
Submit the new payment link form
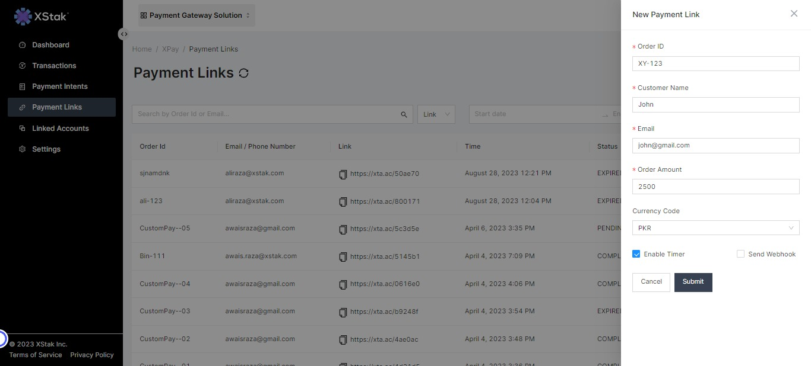tap(693, 282)
